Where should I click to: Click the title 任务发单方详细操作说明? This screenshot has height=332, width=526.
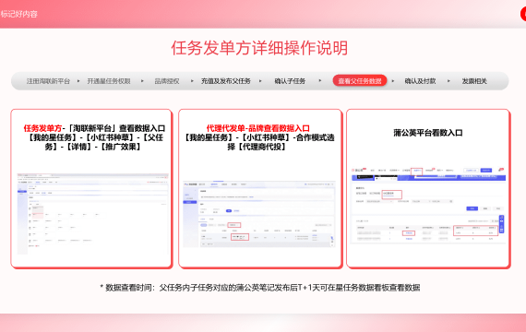pyautogui.click(x=259, y=48)
